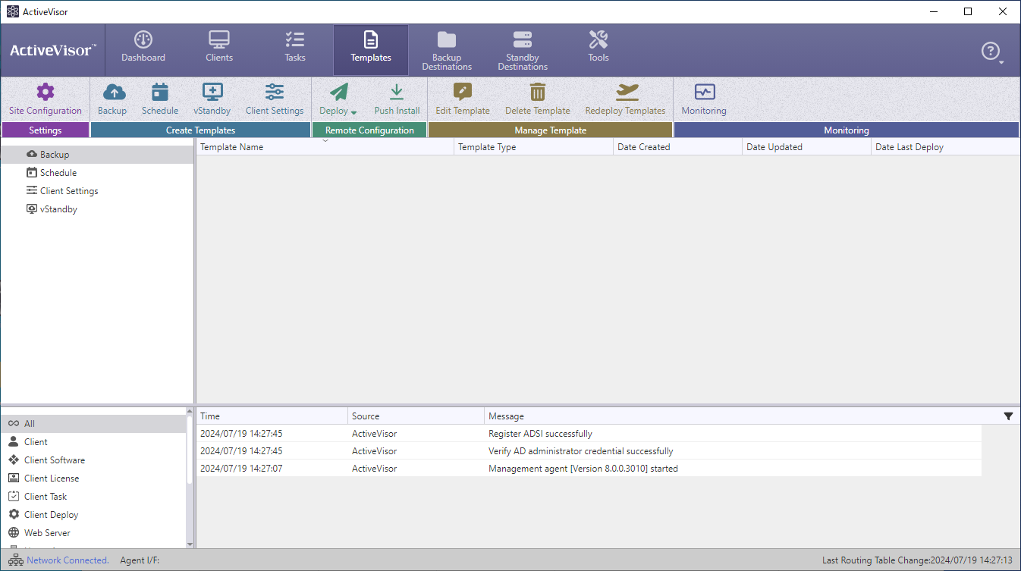This screenshot has width=1021, height=571.
Task: Select Schedule in the template tree
Action: coord(97,173)
